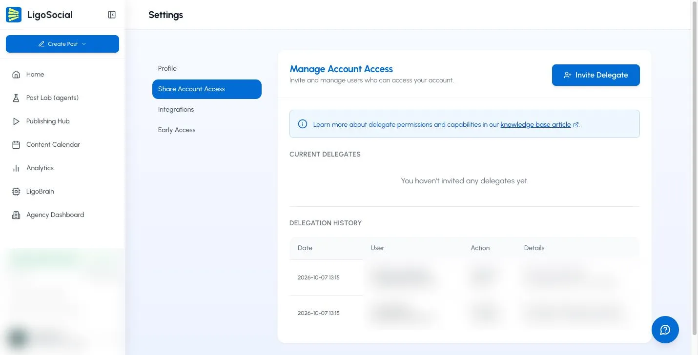698x355 pixels.
Task: Open the knowledge base article link
Action: 535,124
